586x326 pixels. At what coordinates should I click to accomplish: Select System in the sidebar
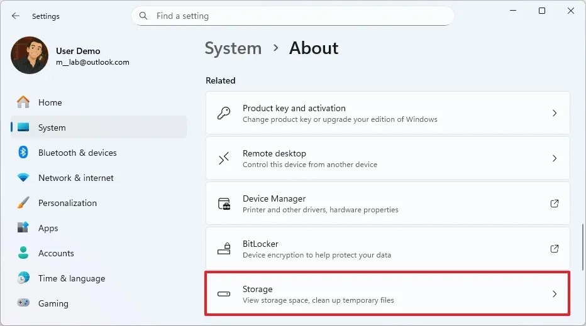[x=99, y=128]
